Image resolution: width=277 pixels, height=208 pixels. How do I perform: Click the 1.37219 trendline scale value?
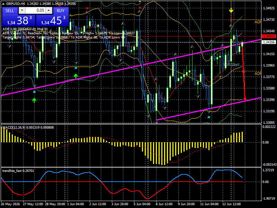[x=269, y=170]
